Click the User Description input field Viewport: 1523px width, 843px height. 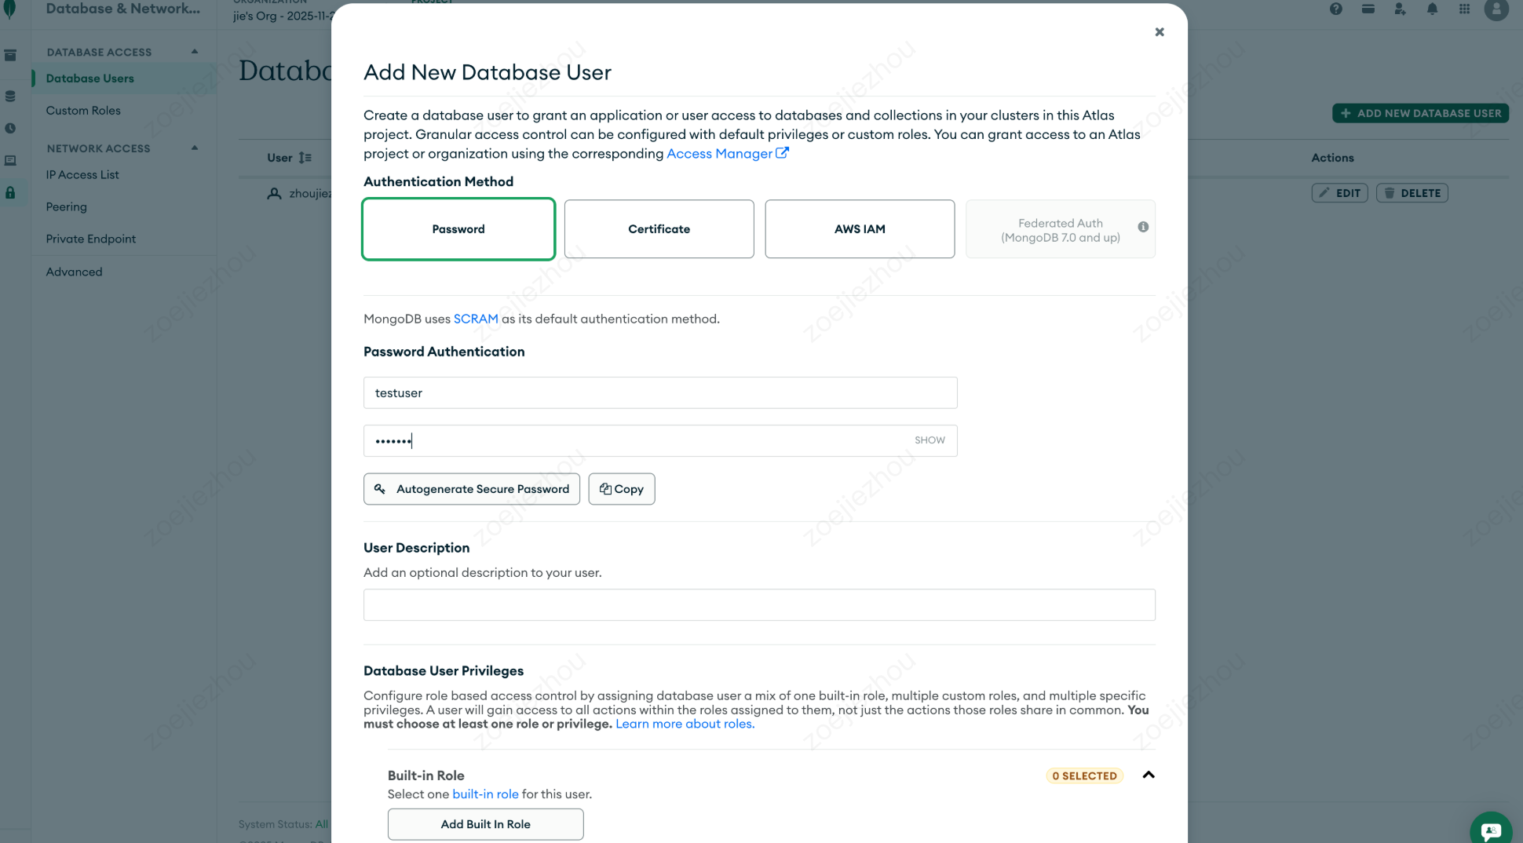click(x=759, y=605)
